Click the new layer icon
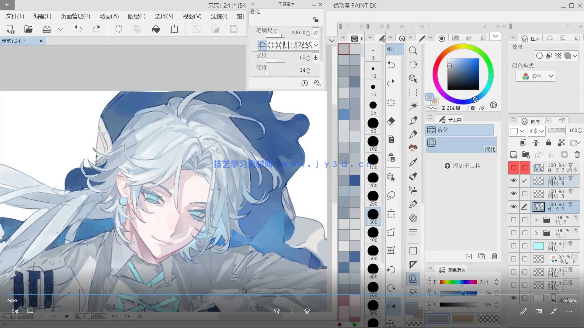 click(513, 155)
